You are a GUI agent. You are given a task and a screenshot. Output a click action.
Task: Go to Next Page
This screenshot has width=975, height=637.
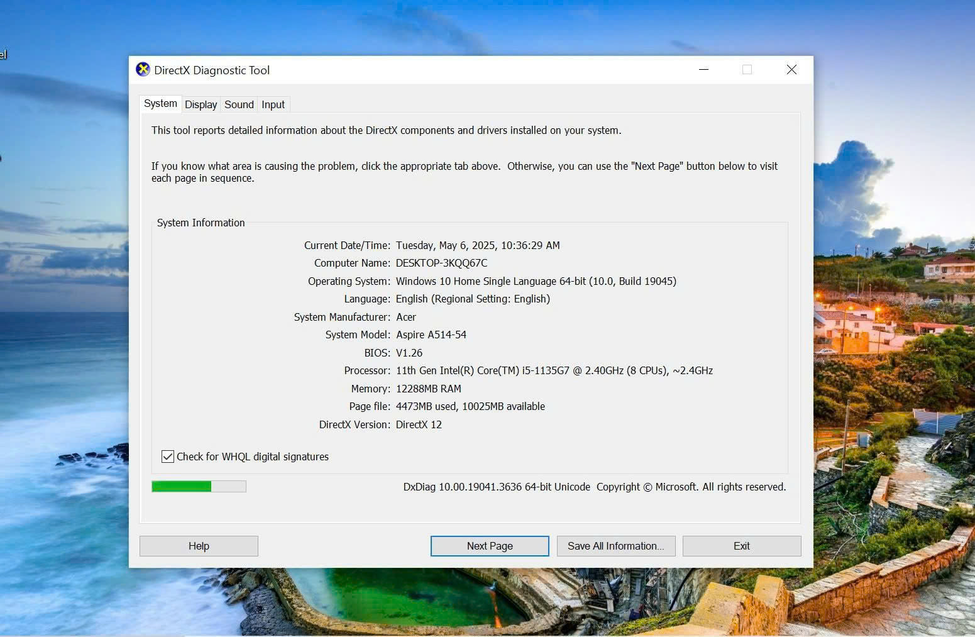(490, 546)
